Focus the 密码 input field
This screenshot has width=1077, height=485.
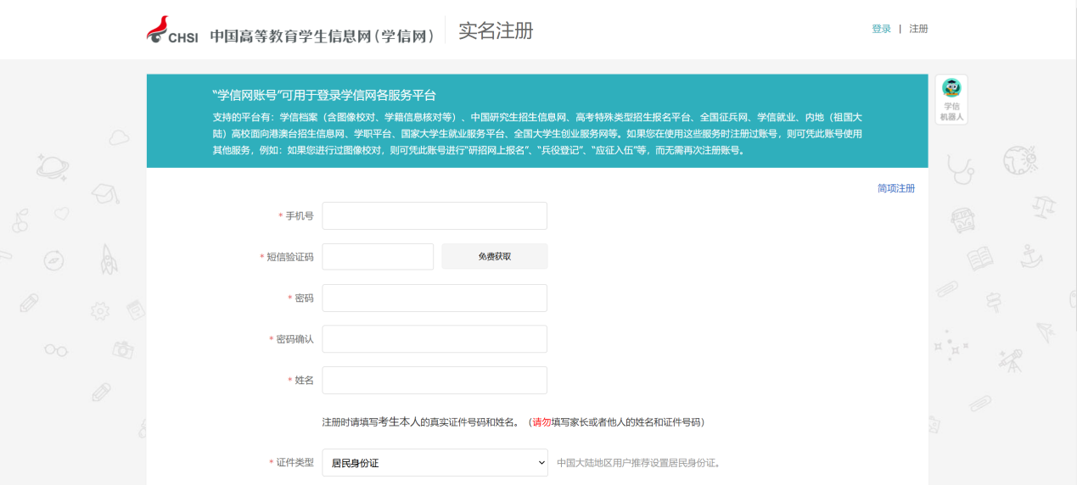tap(435, 298)
